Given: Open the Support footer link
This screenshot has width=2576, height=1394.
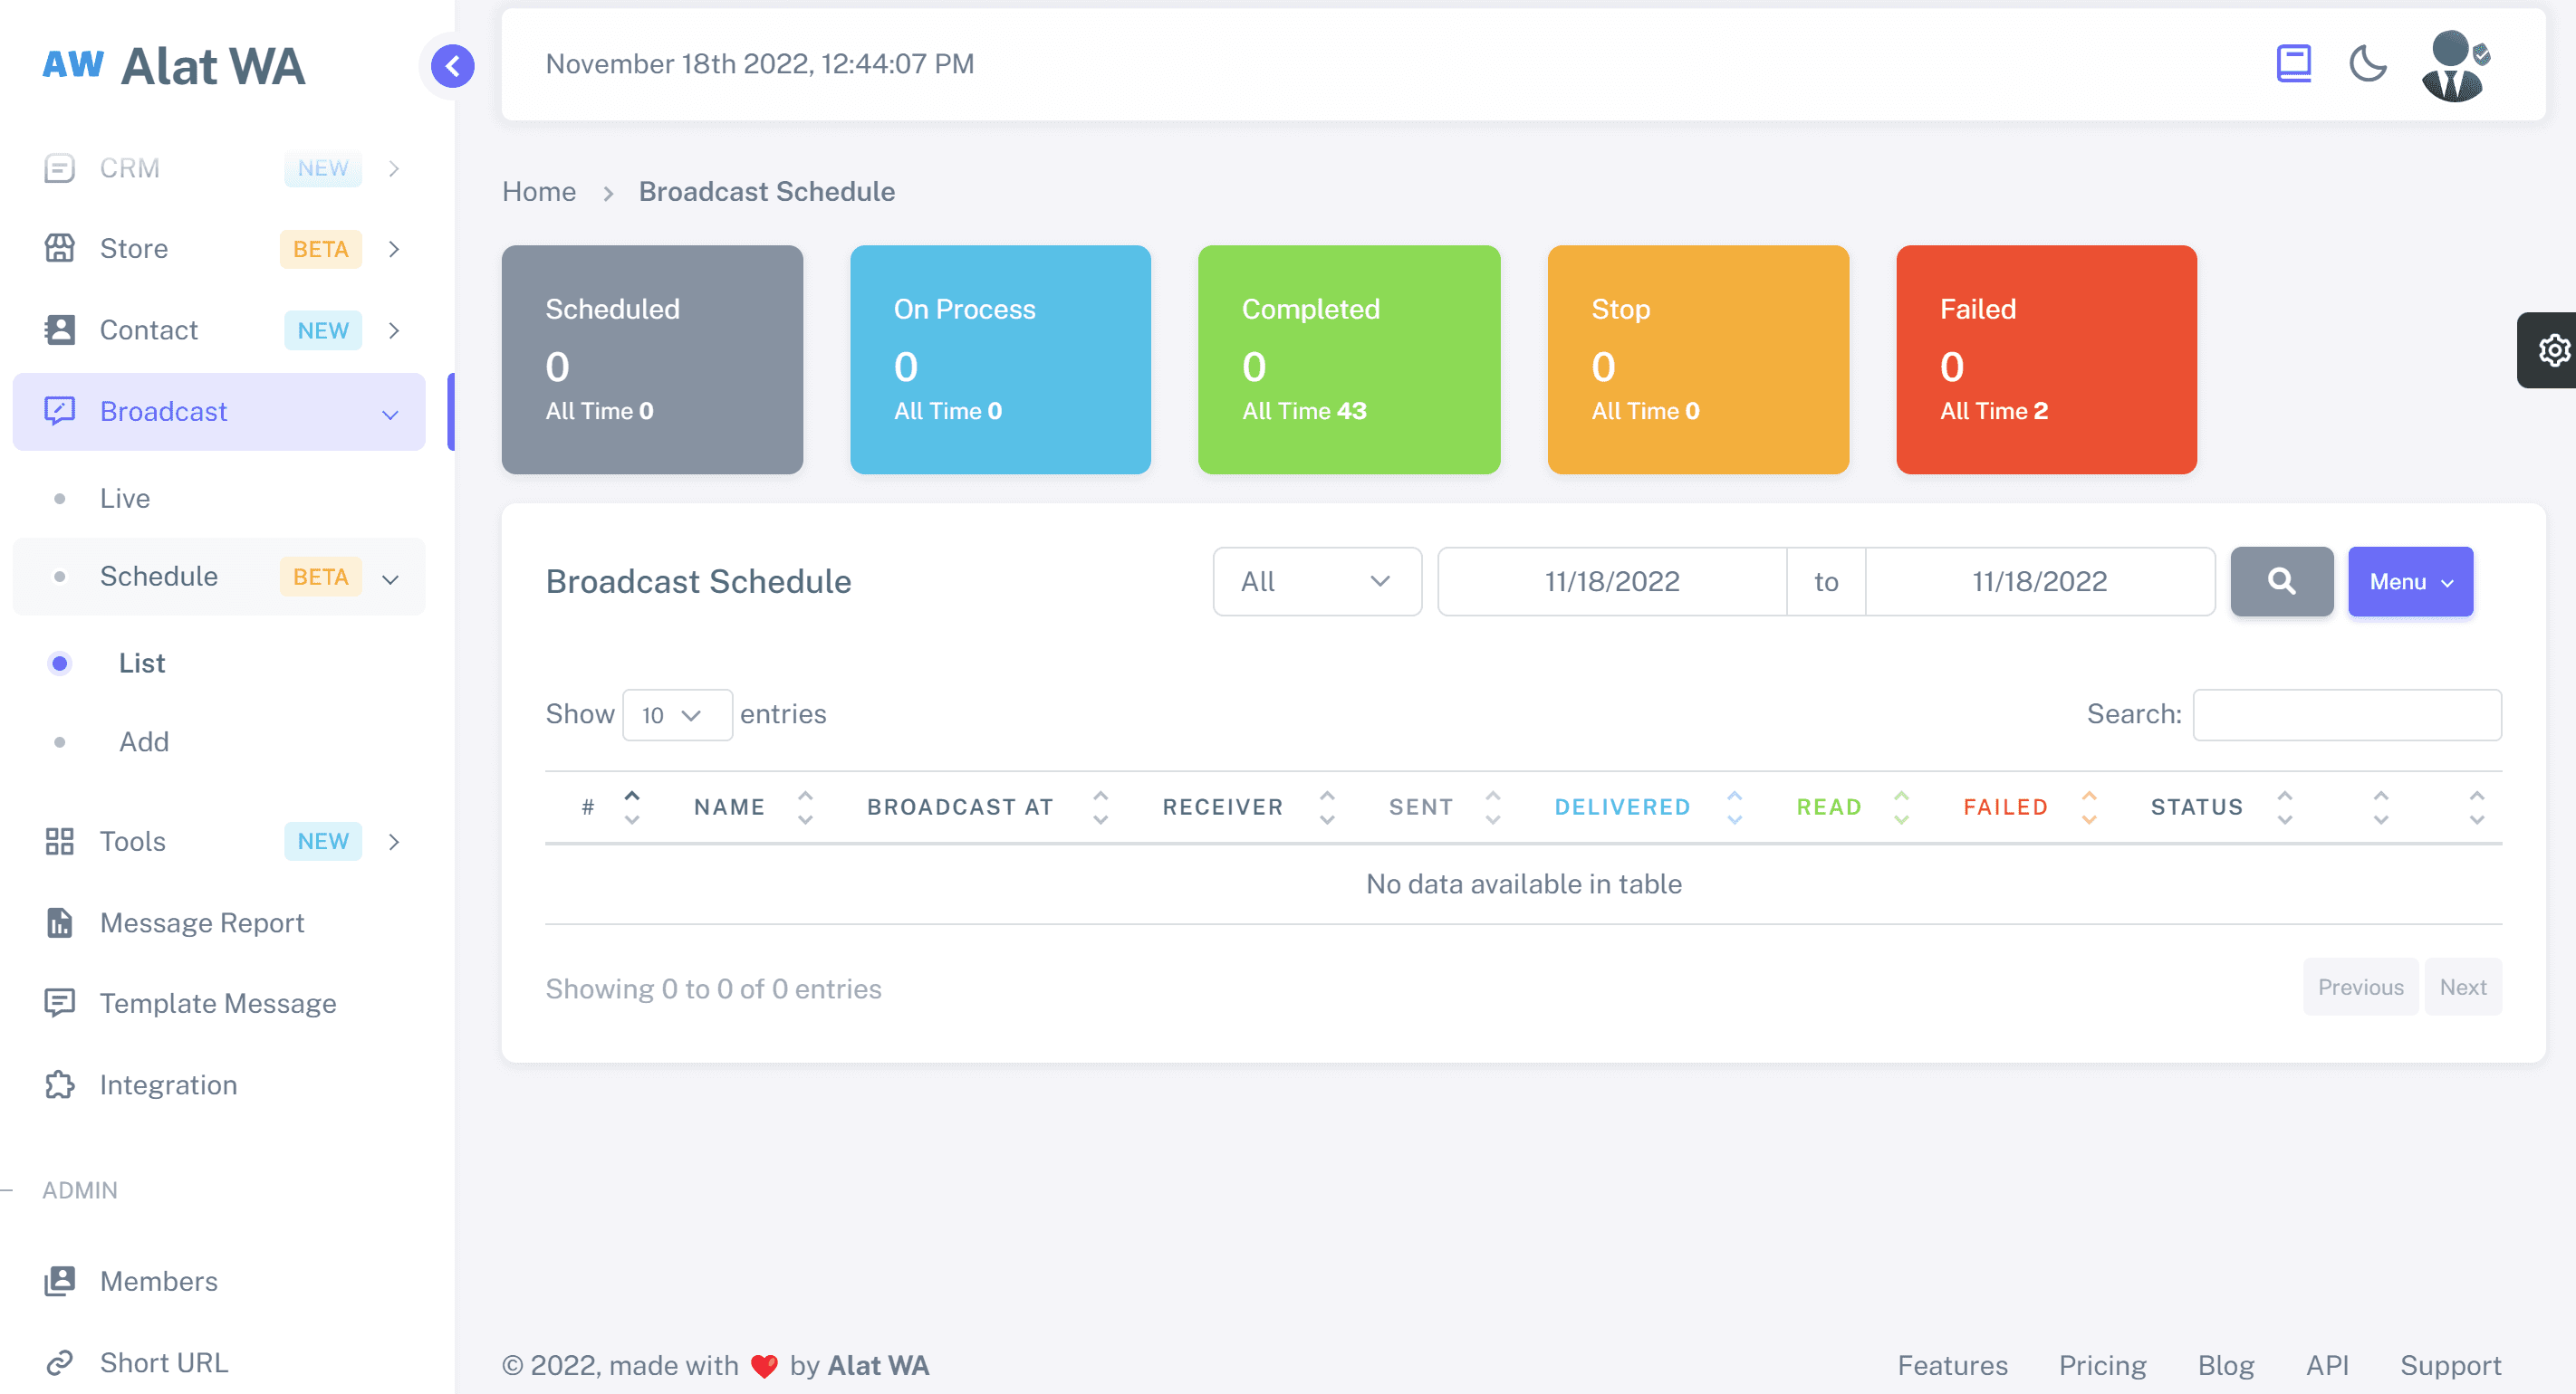Looking at the screenshot, I should [2450, 1365].
